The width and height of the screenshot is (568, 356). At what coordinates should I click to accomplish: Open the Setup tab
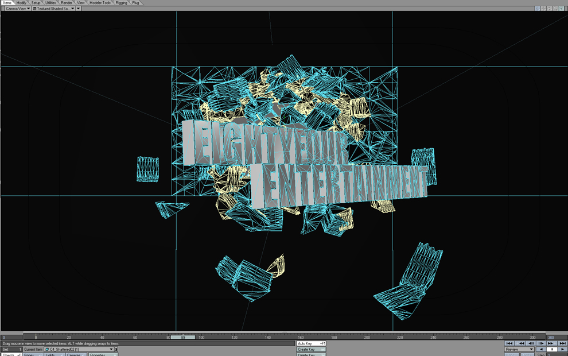[x=36, y=2]
